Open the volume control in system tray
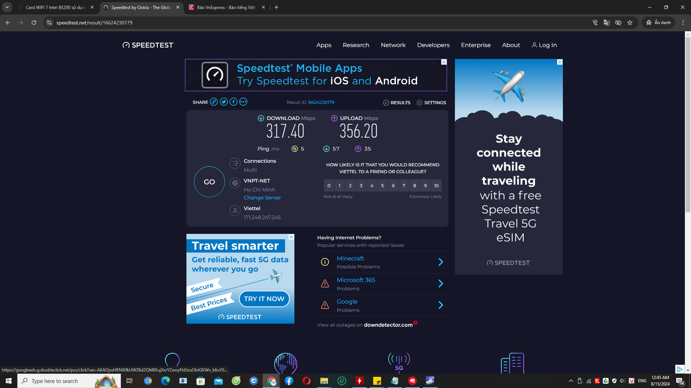Viewport: 691px width, 388px height. click(x=623, y=381)
